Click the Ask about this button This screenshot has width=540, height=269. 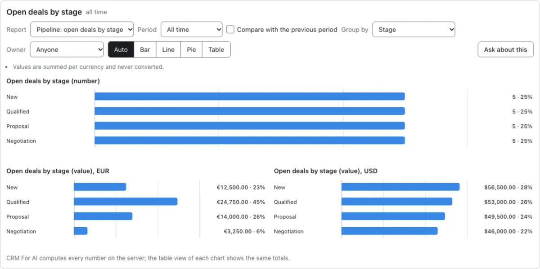pos(505,50)
